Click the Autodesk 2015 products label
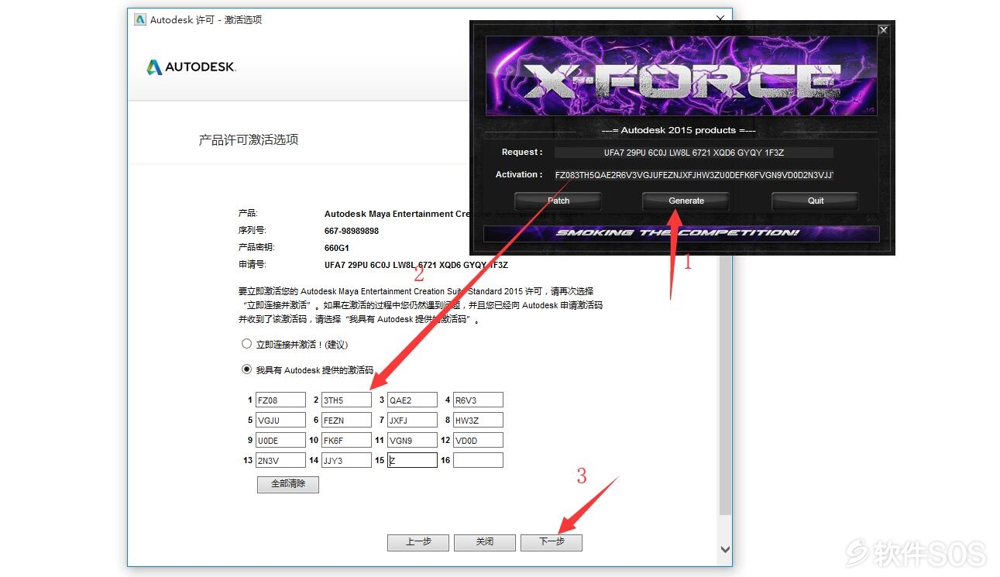 click(x=679, y=130)
